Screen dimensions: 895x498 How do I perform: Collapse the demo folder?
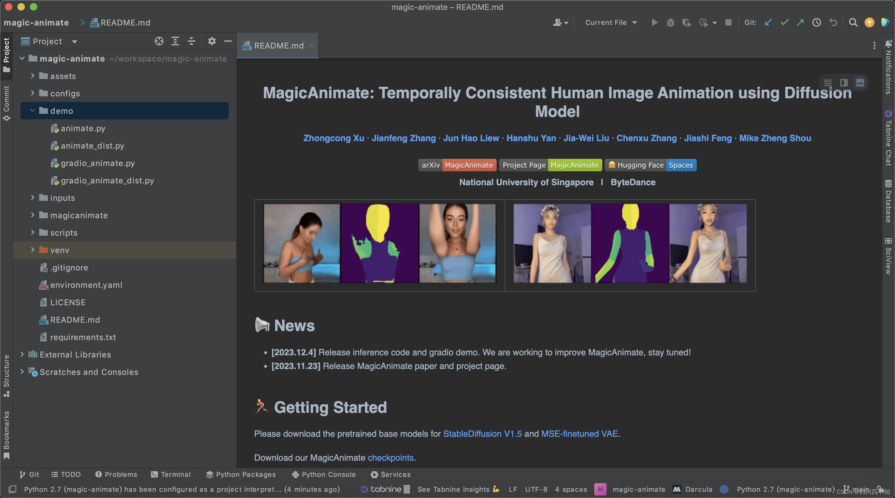click(33, 111)
